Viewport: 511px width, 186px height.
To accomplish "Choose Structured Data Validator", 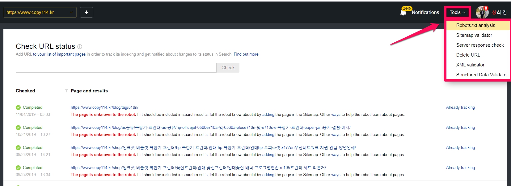I will pos(482,75).
